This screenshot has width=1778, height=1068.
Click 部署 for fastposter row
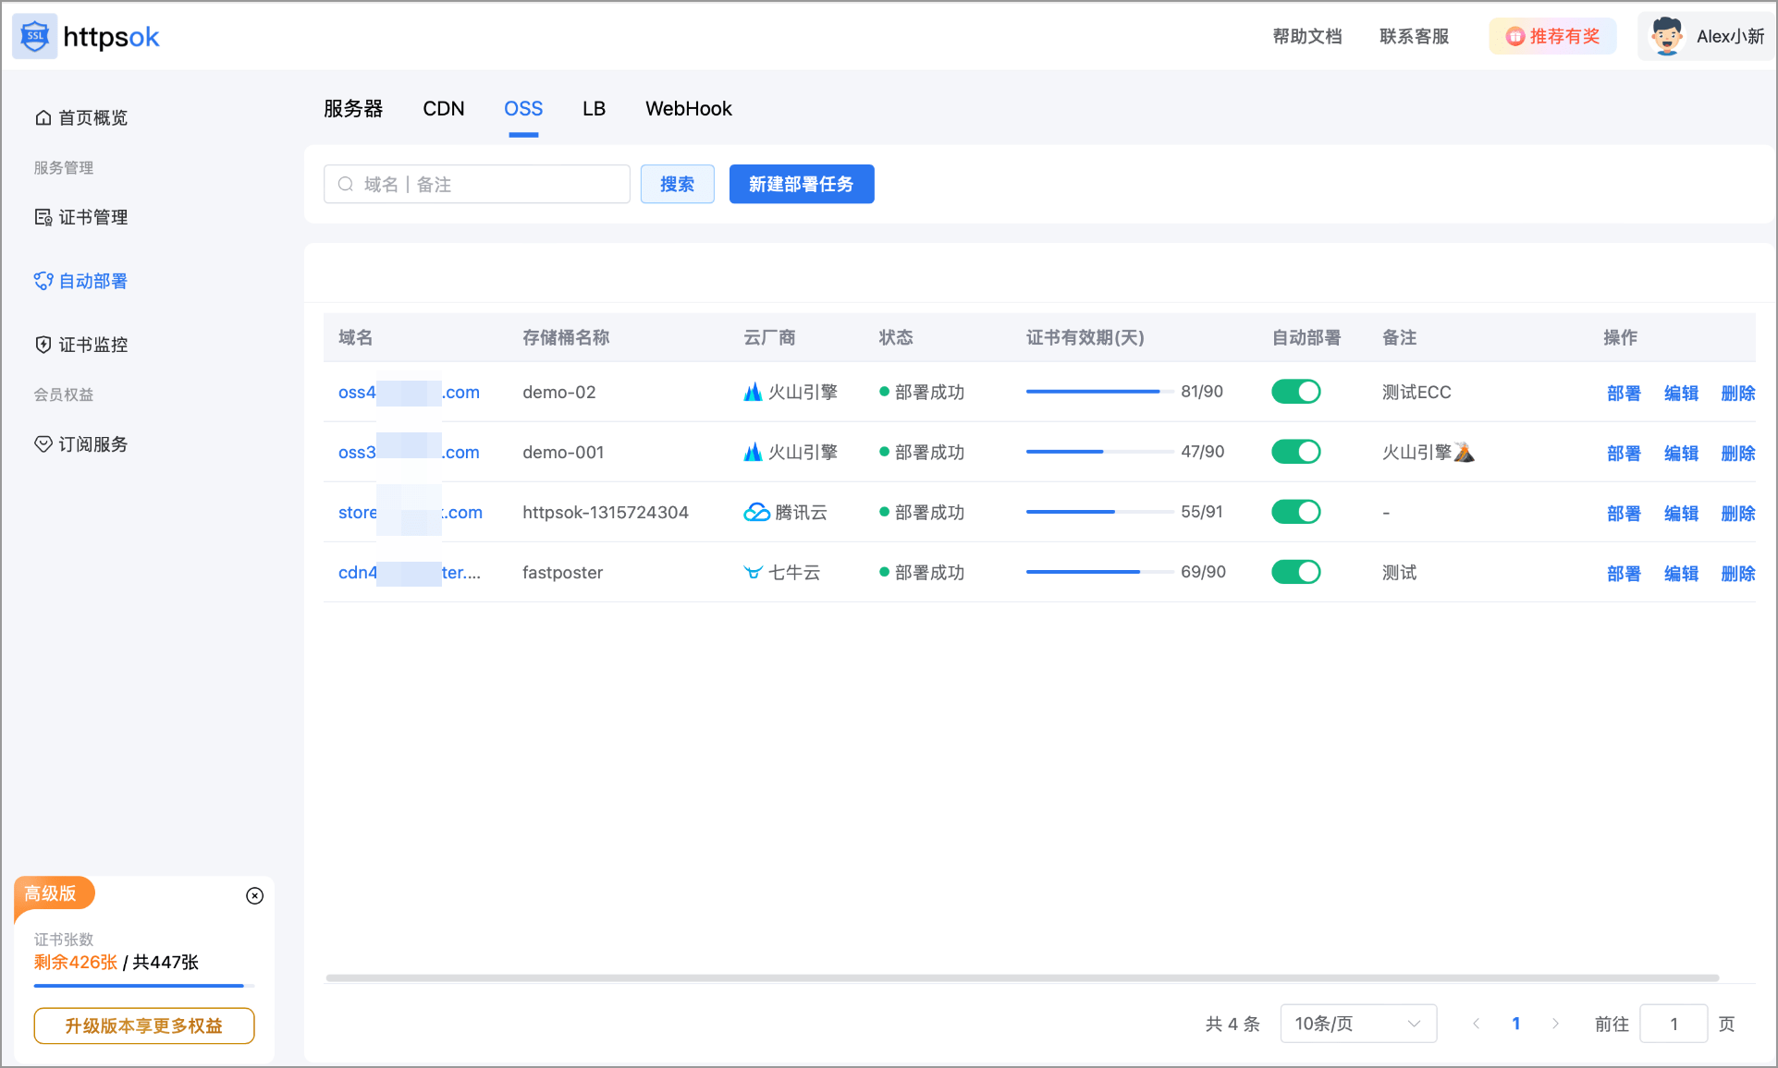(x=1624, y=573)
